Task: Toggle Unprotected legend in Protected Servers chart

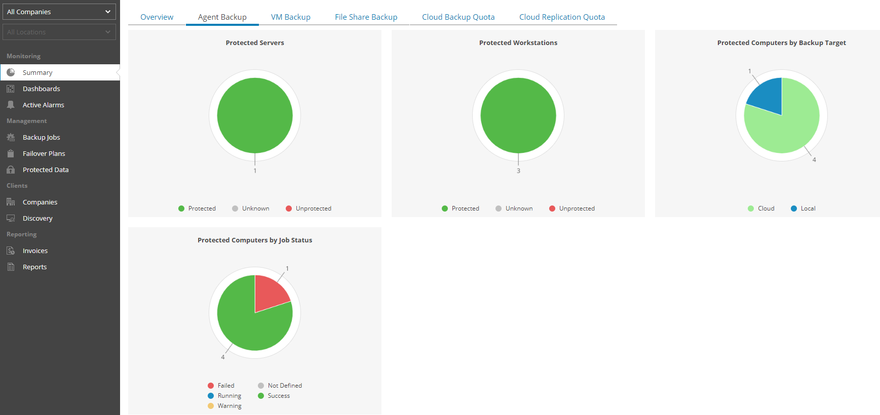Action: click(x=309, y=209)
